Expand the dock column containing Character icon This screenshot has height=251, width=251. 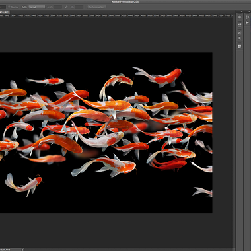tap(241, 11)
